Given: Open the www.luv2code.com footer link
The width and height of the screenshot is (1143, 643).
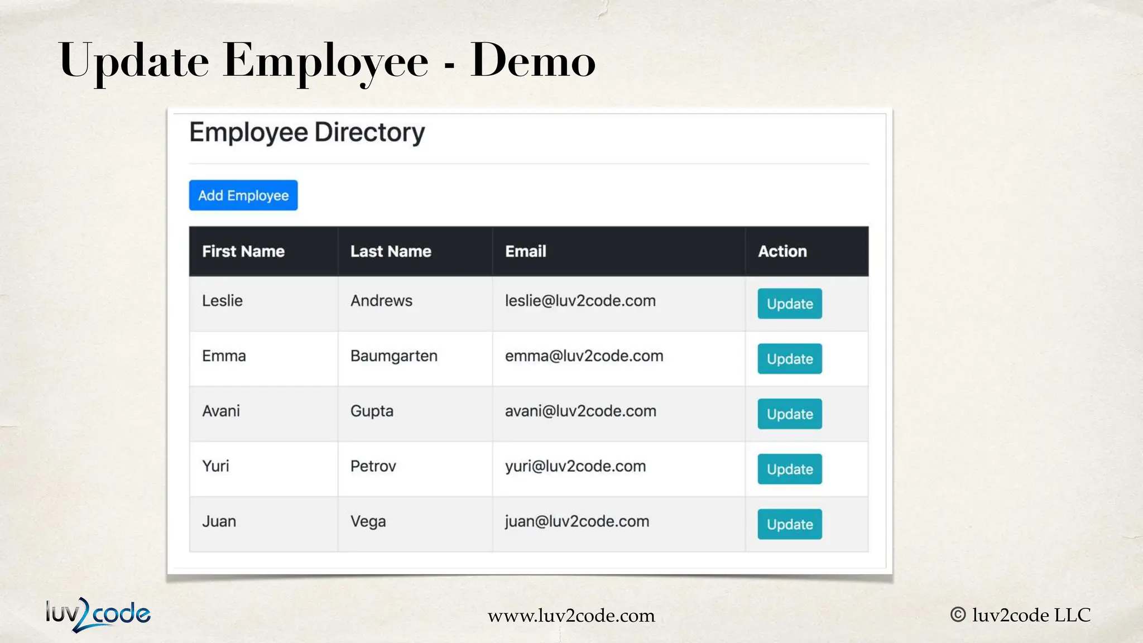Looking at the screenshot, I should [571, 616].
